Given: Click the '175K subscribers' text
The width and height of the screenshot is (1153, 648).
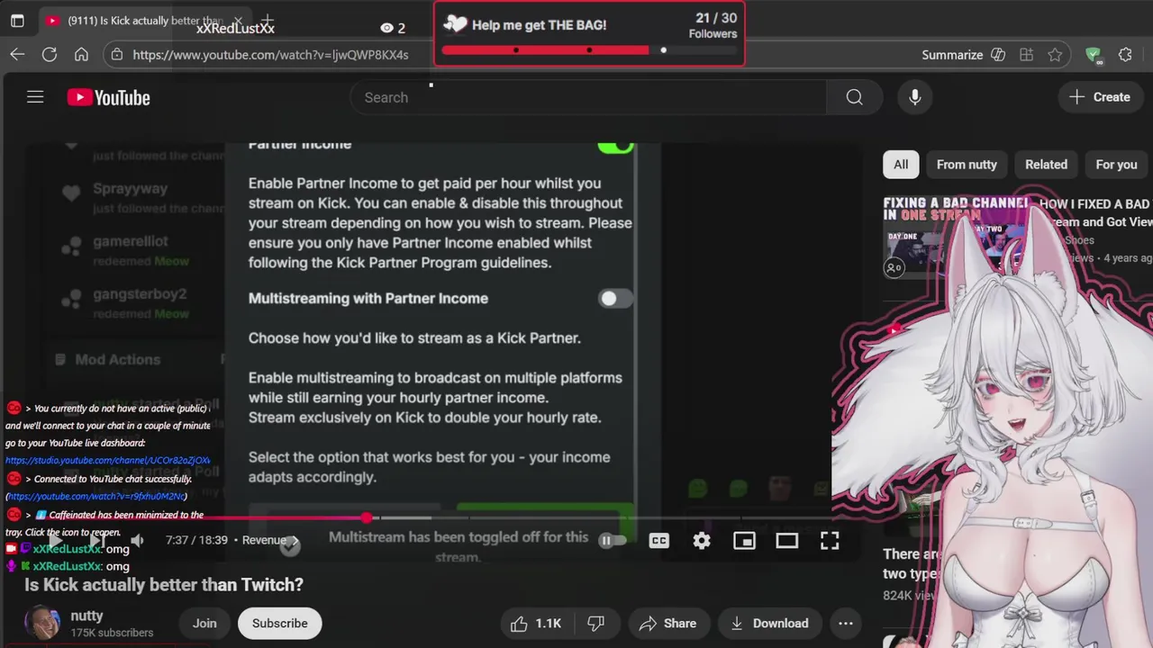Looking at the screenshot, I should pyautogui.click(x=112, y=633).
